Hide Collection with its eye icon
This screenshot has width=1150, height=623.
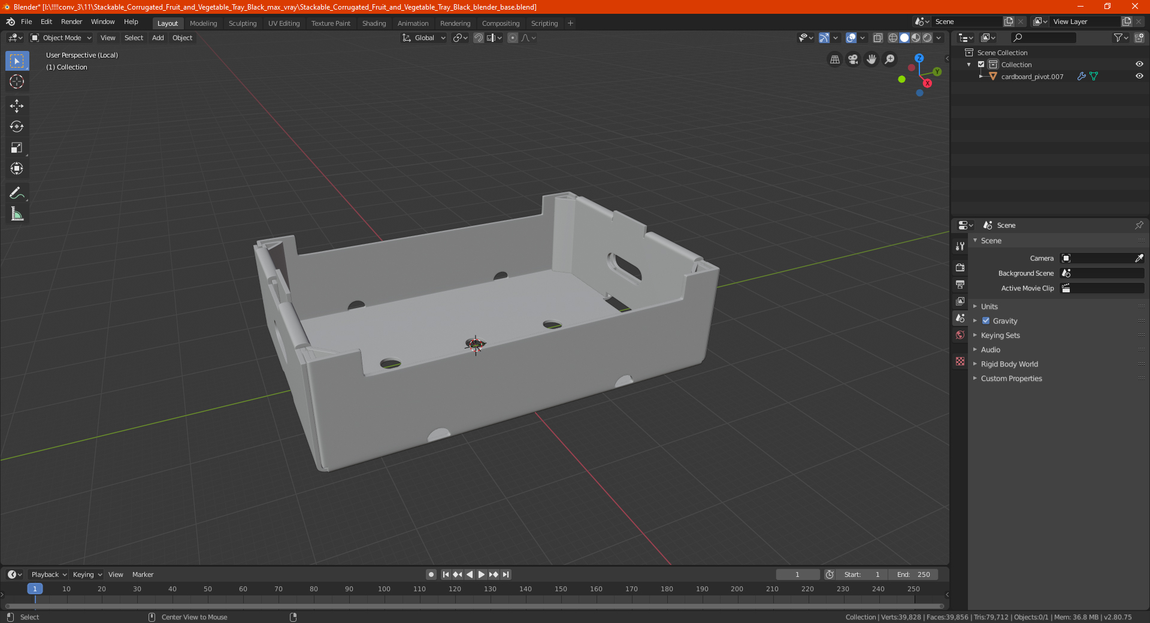pos(1139,64)
